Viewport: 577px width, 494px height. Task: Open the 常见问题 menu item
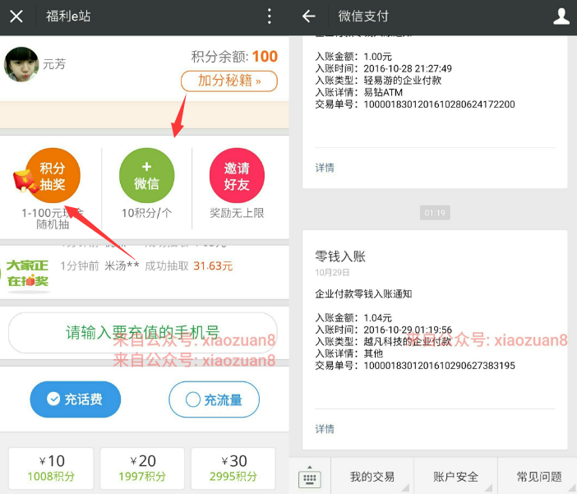pos(539,477)
